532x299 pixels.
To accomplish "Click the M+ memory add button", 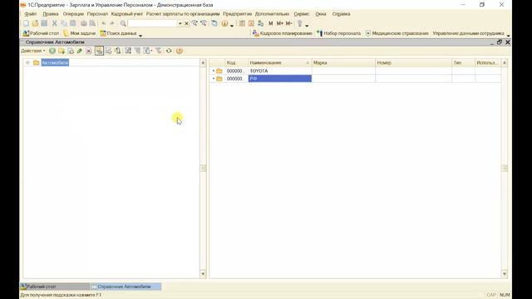I will point(279,23).
